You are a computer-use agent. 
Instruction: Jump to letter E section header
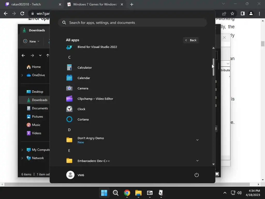[x=69, y=151]
